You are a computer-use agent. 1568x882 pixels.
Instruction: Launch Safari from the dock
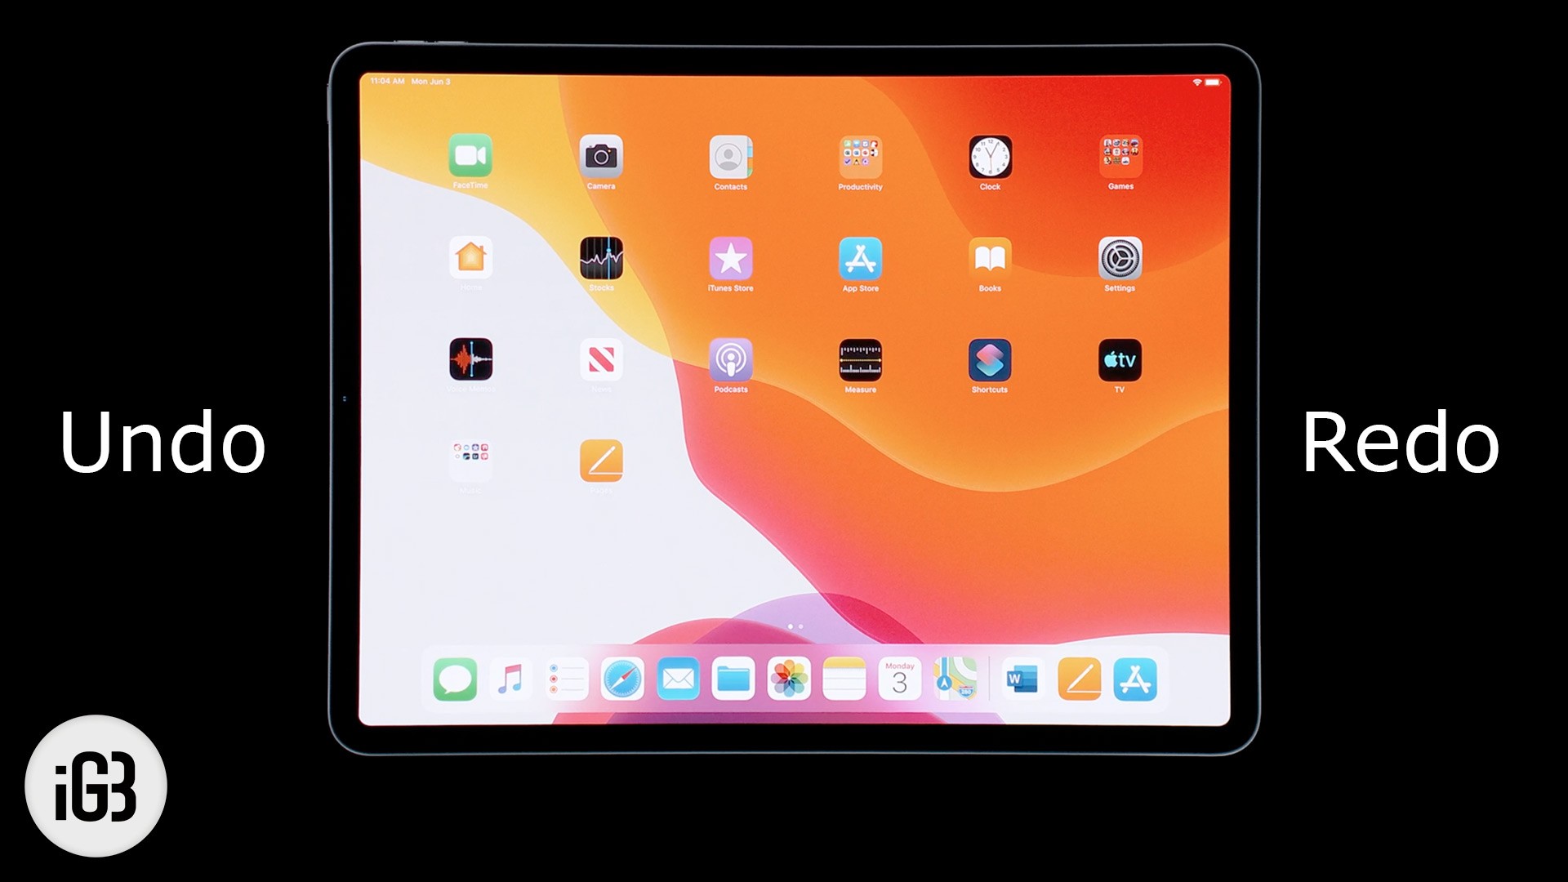click(621, 680)
